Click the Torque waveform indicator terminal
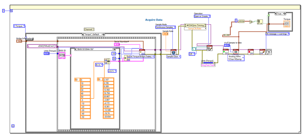 (x=287, y=24)
